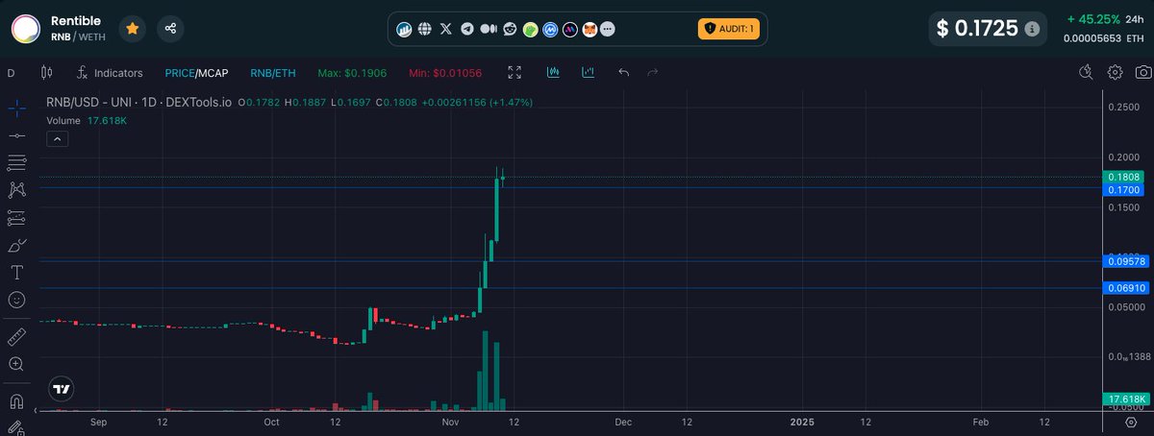Click the RNB/USD symbol title in legend
1154x436 pixels.
click(x=140, y=102)
